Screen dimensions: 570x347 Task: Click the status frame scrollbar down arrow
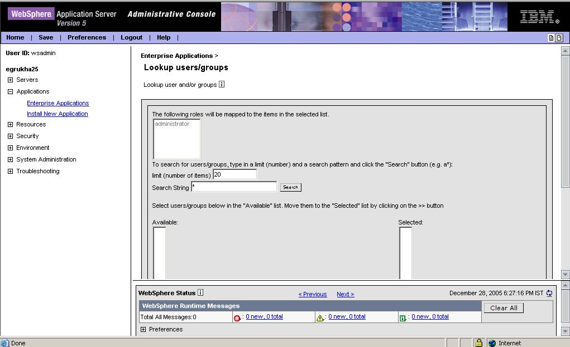coord(565,331)
